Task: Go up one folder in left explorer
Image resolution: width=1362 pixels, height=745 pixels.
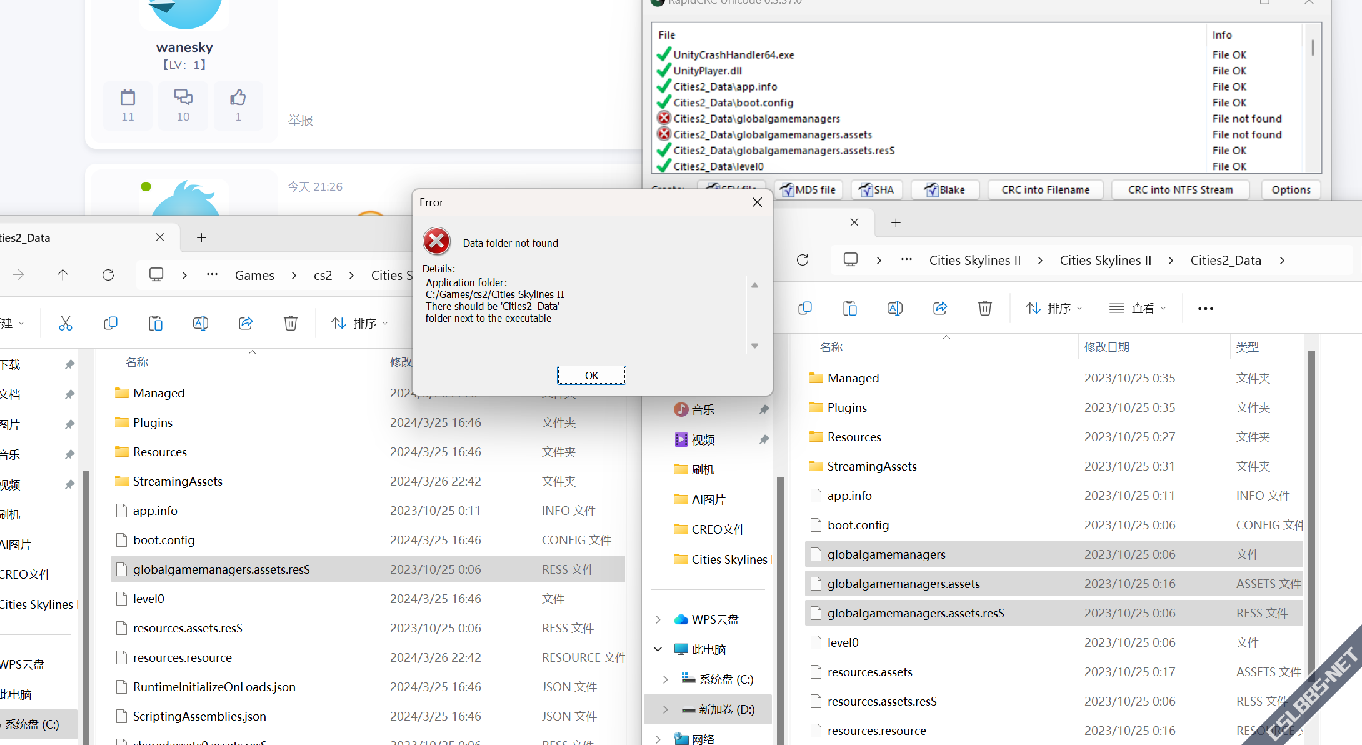Action: (x=63, y=275)
